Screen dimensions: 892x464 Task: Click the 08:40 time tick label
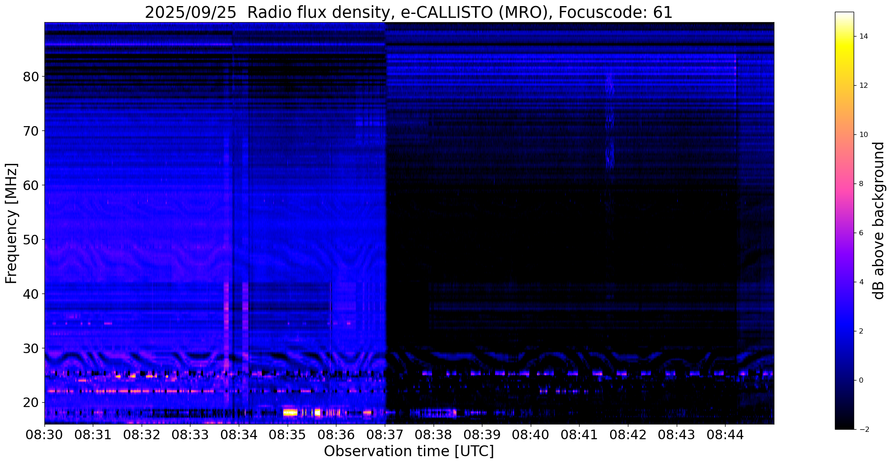[x=531, y=434]
